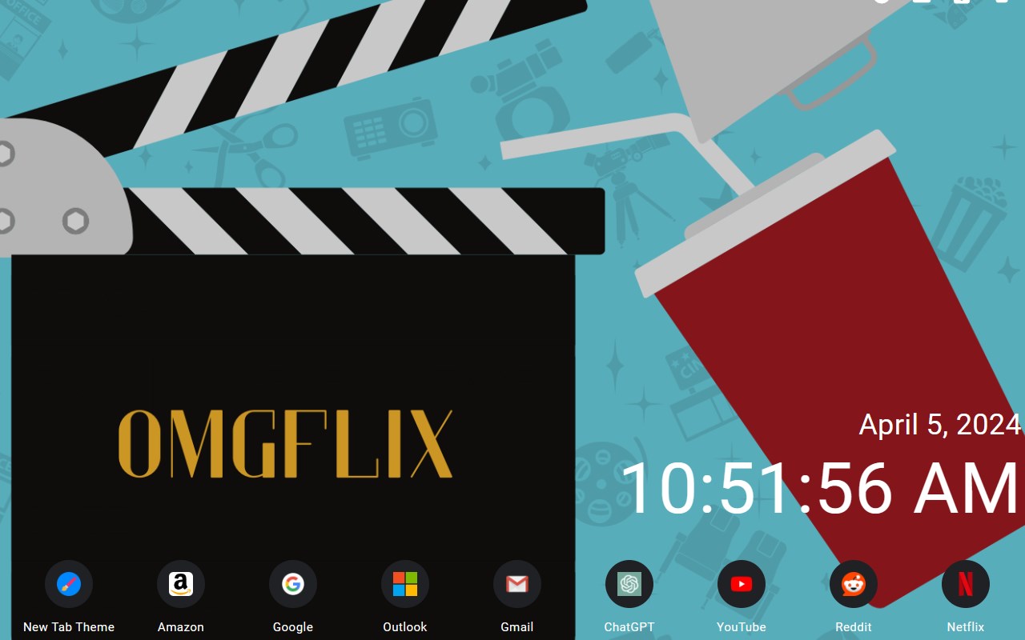Image resolution: width=1025 pixels, height=640 pixels.
Task: Click the 10:51:56 AM clock display
Action: click(x=821, y=488)
